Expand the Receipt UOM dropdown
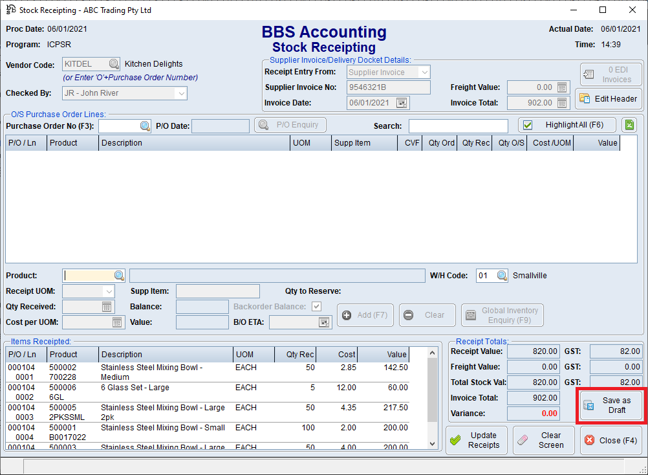This screenshot has height=475, width=648. 107,292
